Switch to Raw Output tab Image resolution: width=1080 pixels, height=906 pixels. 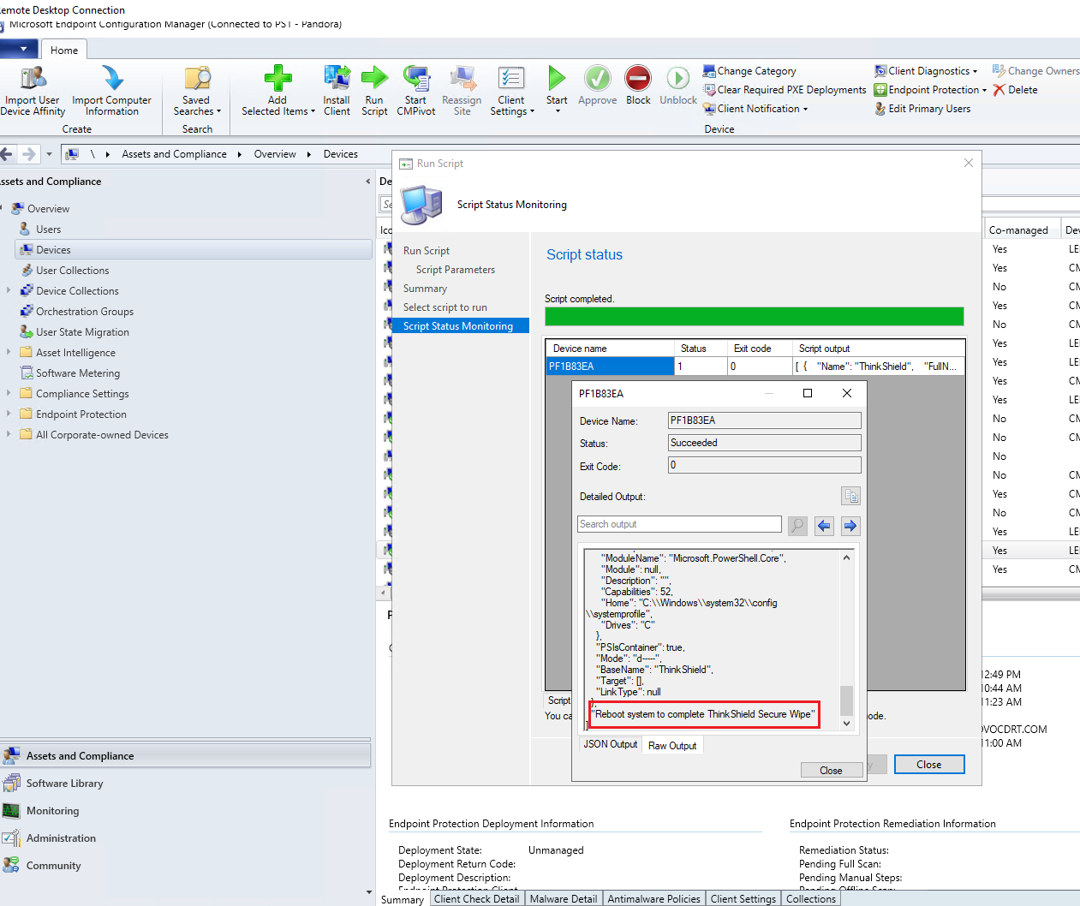[x=672, y=746]
